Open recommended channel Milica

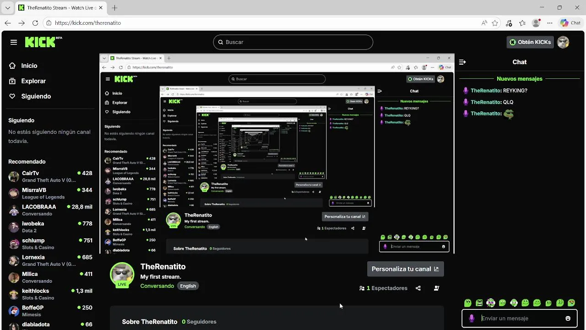(50, 277)
